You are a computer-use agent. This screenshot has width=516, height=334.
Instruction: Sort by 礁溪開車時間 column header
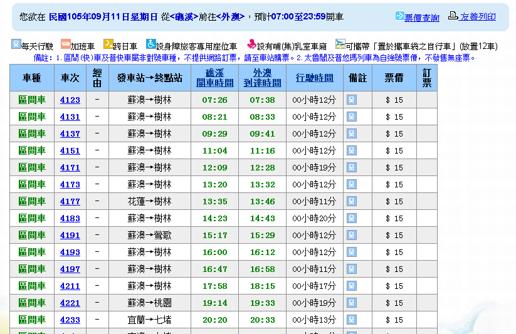(214, 78)
